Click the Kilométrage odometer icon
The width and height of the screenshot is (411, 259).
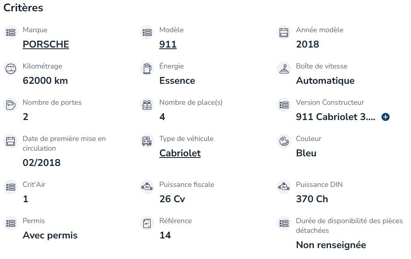pos(11,68)
